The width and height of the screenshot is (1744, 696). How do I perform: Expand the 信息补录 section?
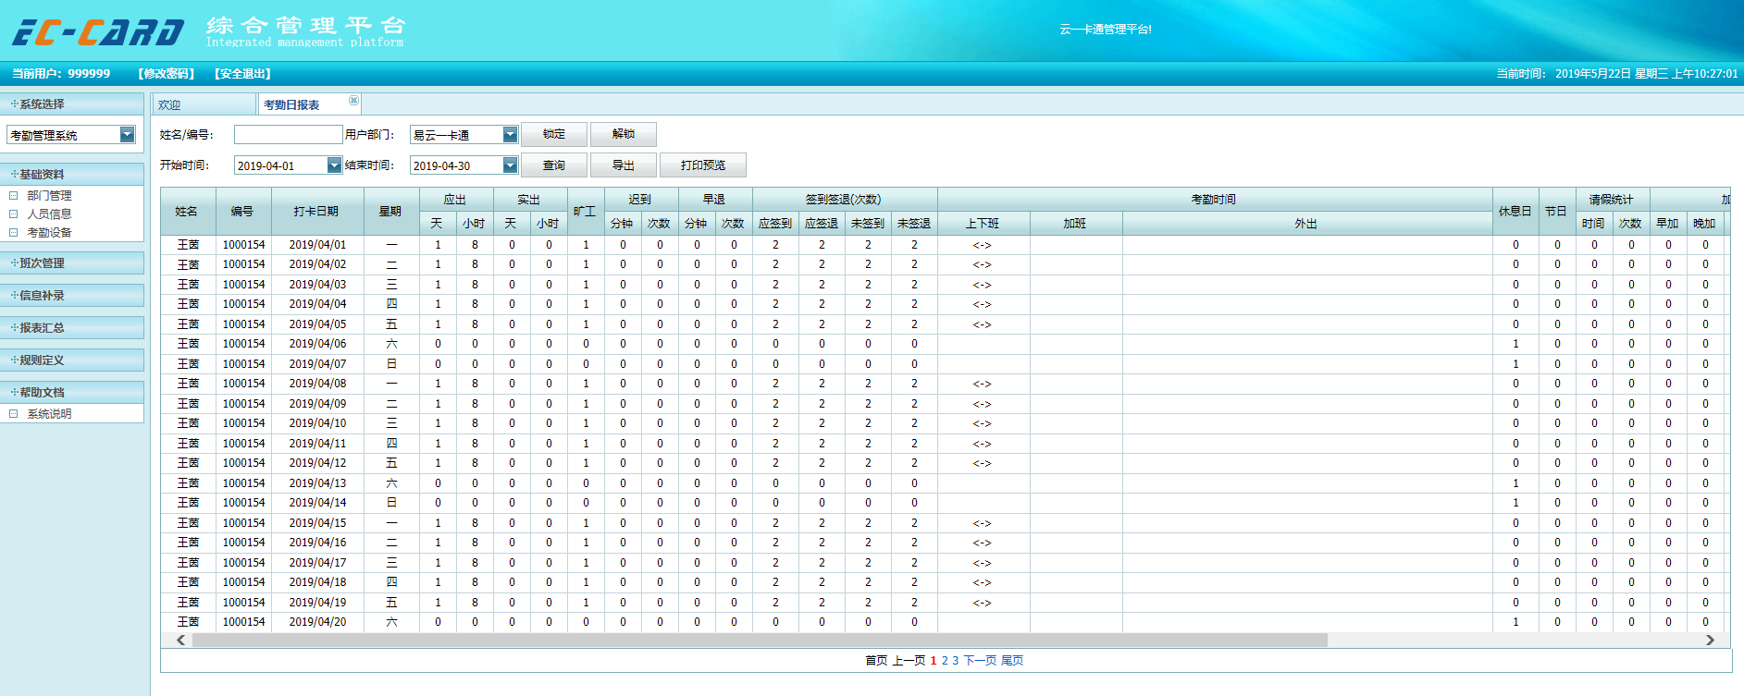[72, 296]
